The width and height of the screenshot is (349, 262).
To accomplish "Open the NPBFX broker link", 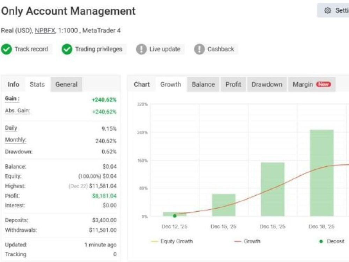I will click(45, 30).
